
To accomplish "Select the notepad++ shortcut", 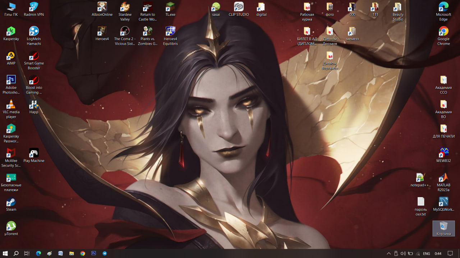I will 420,178.
